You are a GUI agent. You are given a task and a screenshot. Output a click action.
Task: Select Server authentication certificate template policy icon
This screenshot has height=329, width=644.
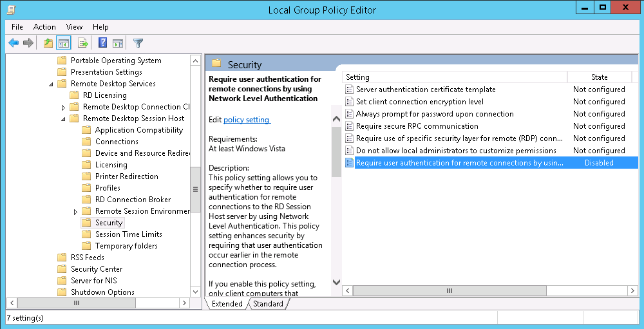pos(350,89)
